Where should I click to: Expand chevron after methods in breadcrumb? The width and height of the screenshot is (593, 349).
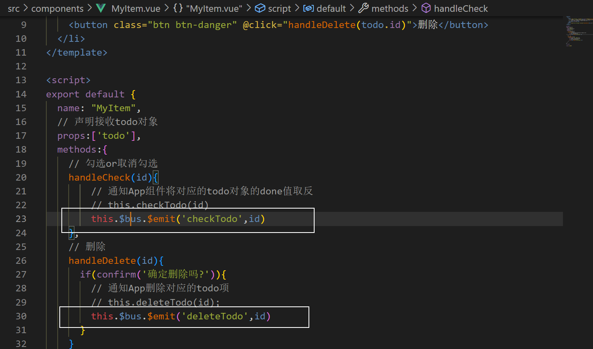[x=414, y=8]
